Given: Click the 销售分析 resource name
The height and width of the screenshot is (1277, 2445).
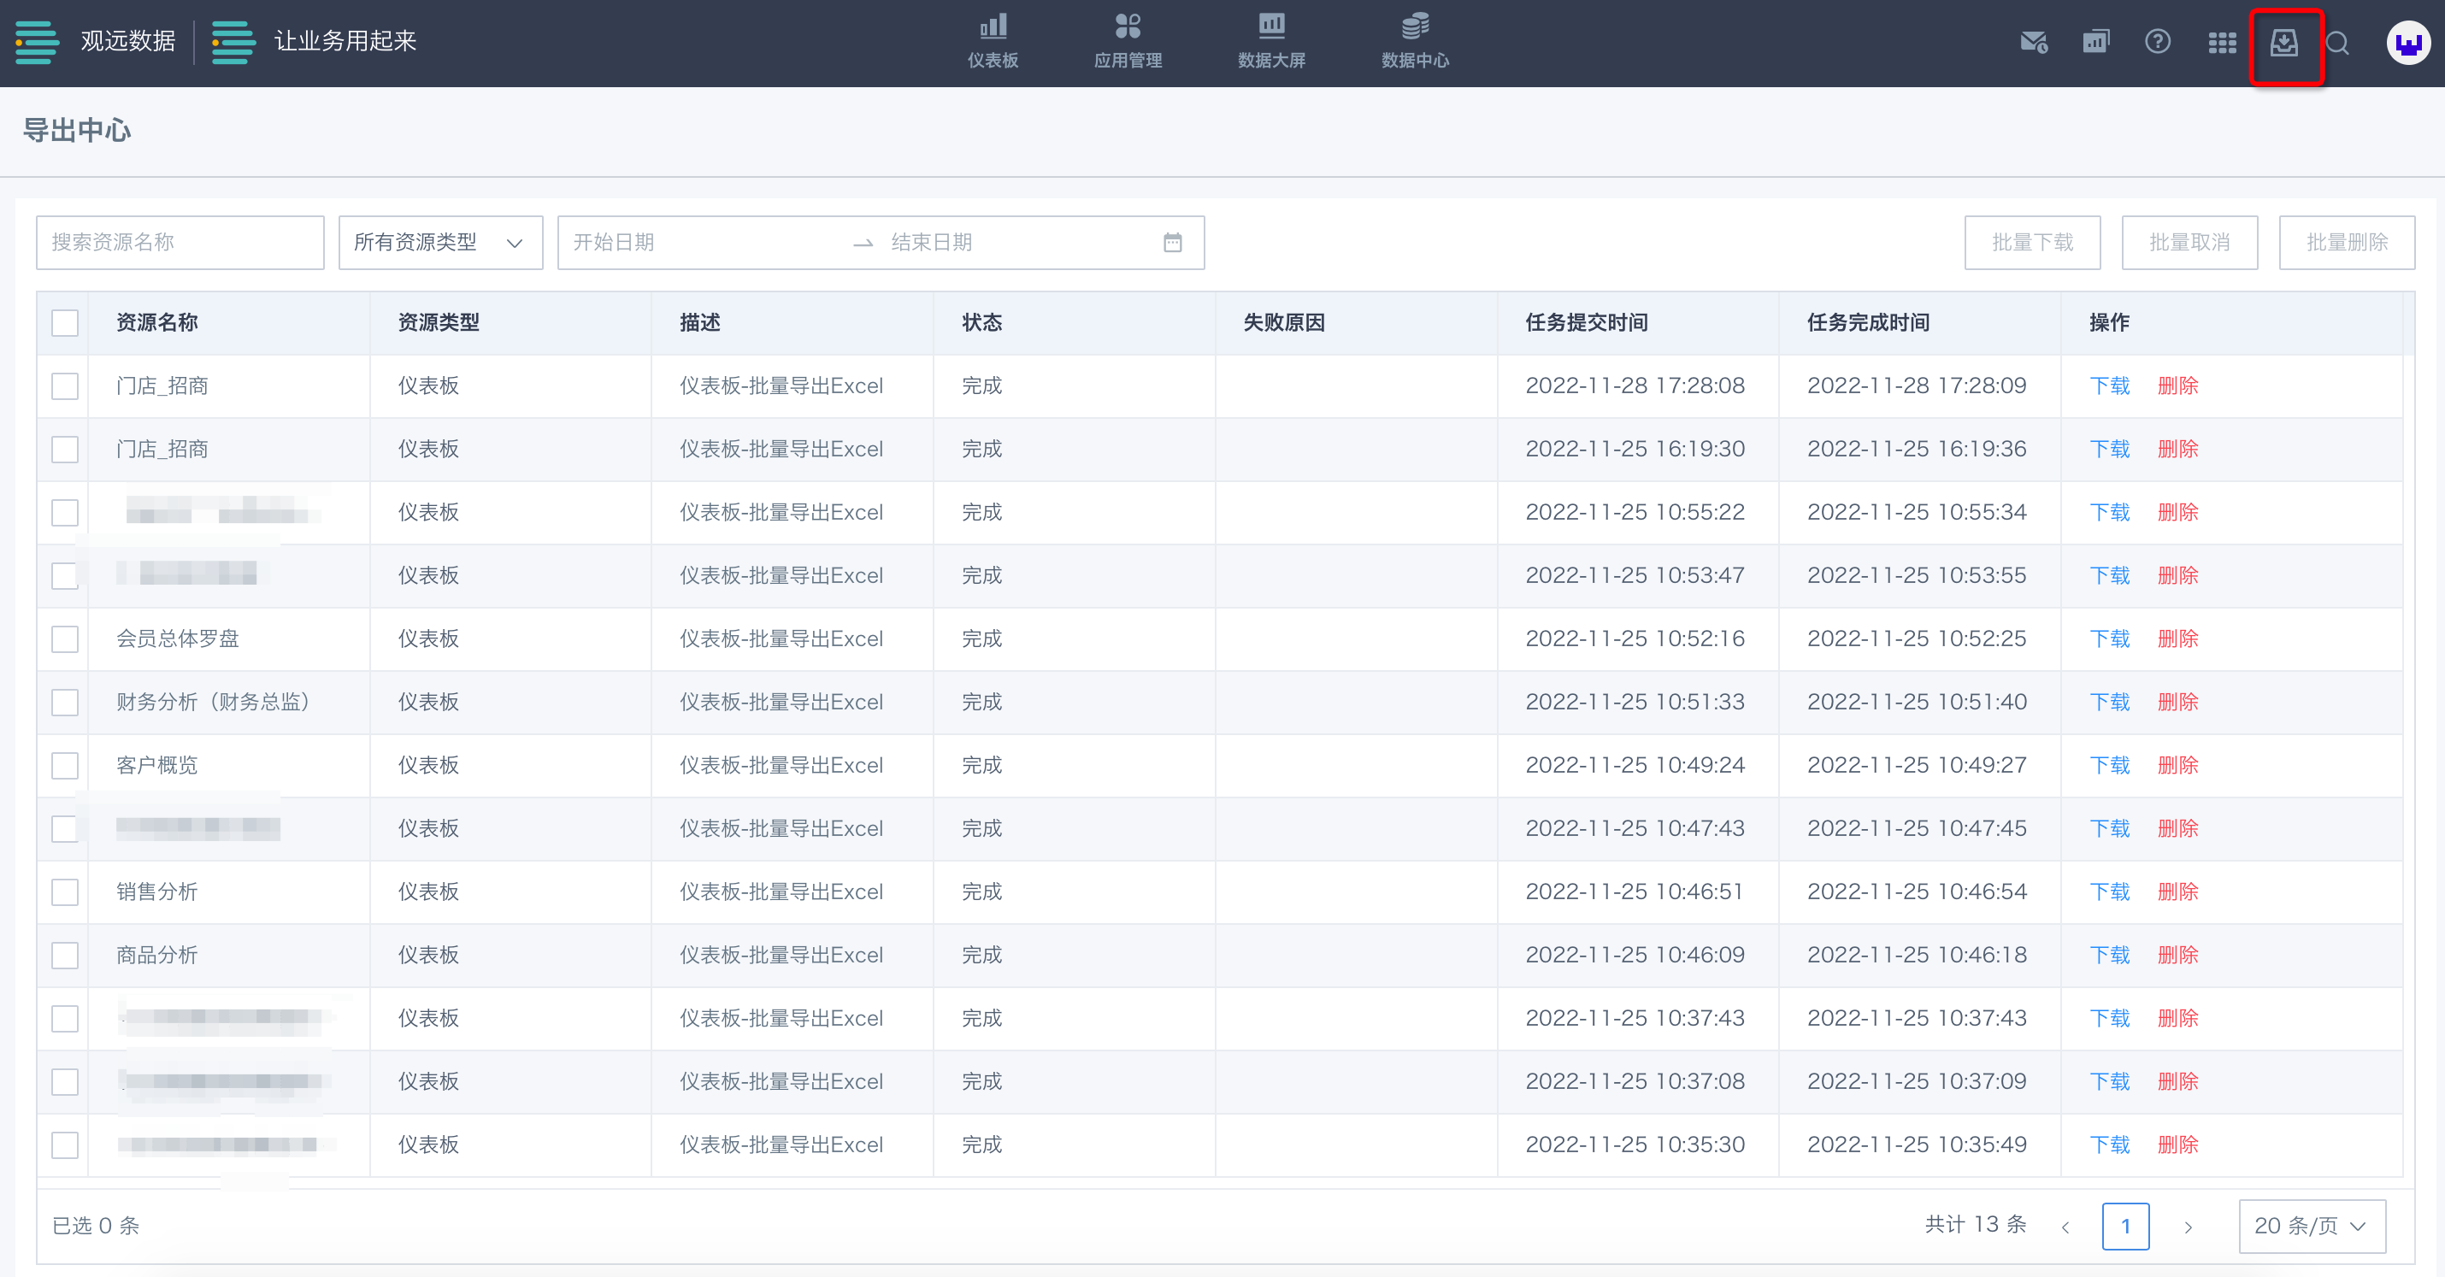Looking at the screenshot, I should (x=156, y=892).
